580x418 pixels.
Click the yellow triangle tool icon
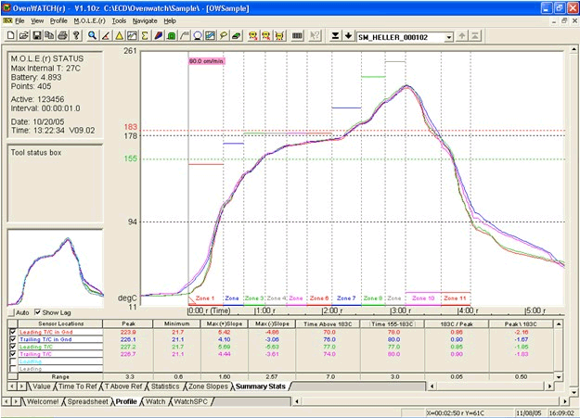click(x=119, y=35)
